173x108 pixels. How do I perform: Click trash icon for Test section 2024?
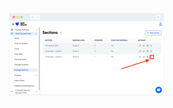pyautogui.click(x=148, y=46)
